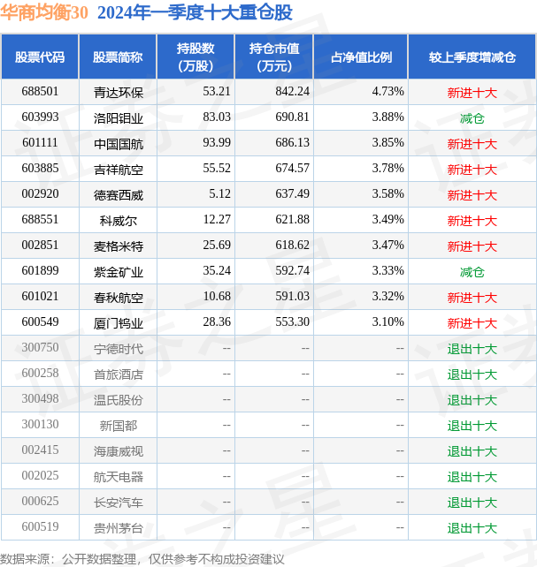Click the 2024年一季度十大重仓股 heading
Viewport: 537px width, 567px height.
tap(195, 13)
